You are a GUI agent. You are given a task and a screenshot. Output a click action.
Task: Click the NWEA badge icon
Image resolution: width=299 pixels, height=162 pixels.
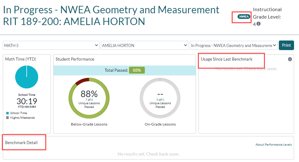pos(244,17)
